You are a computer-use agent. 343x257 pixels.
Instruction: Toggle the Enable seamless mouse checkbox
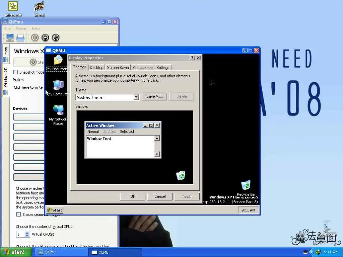(19, 215)
